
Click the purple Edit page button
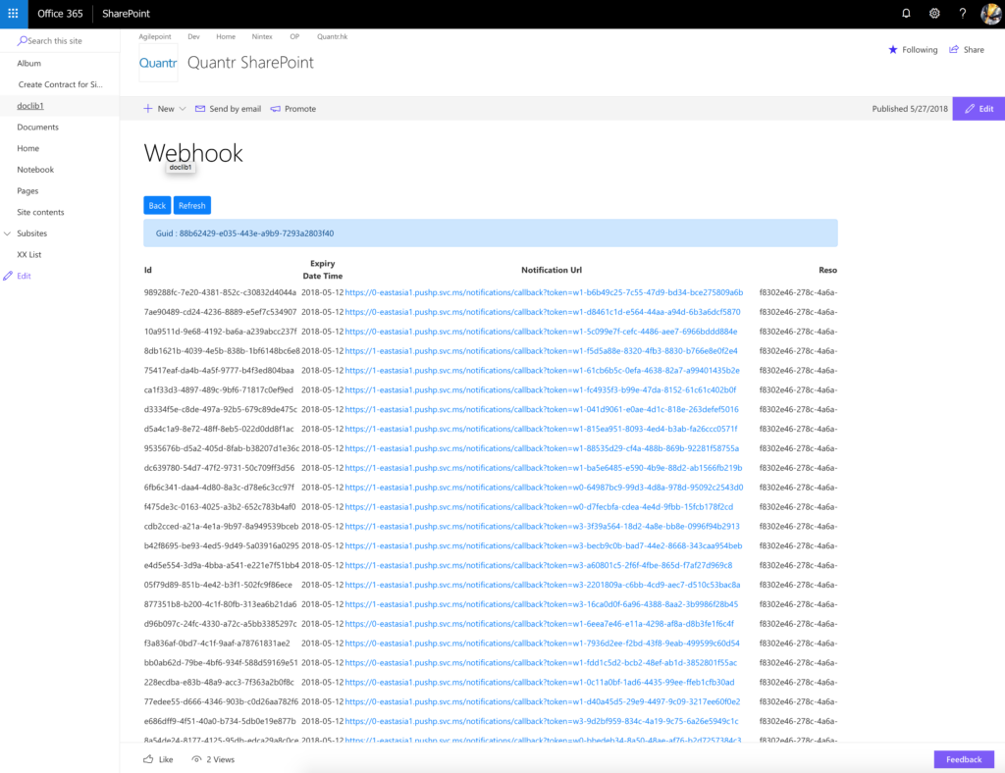click(979, 109)
